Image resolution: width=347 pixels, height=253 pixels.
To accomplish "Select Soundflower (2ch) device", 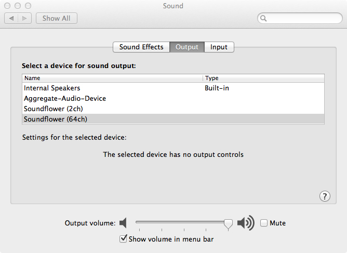I will click(x=54, y=109).
